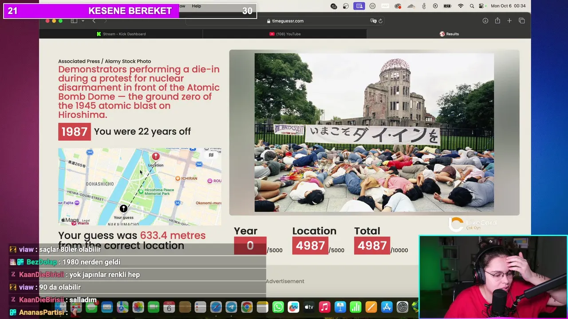The image size is (568, 319).
Task: Open Notes from the Dock
Action: pos(262,307)
